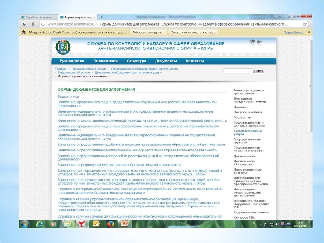Click Запустить только в этот раз button
324x243 pixels.
tap(194, 32)
